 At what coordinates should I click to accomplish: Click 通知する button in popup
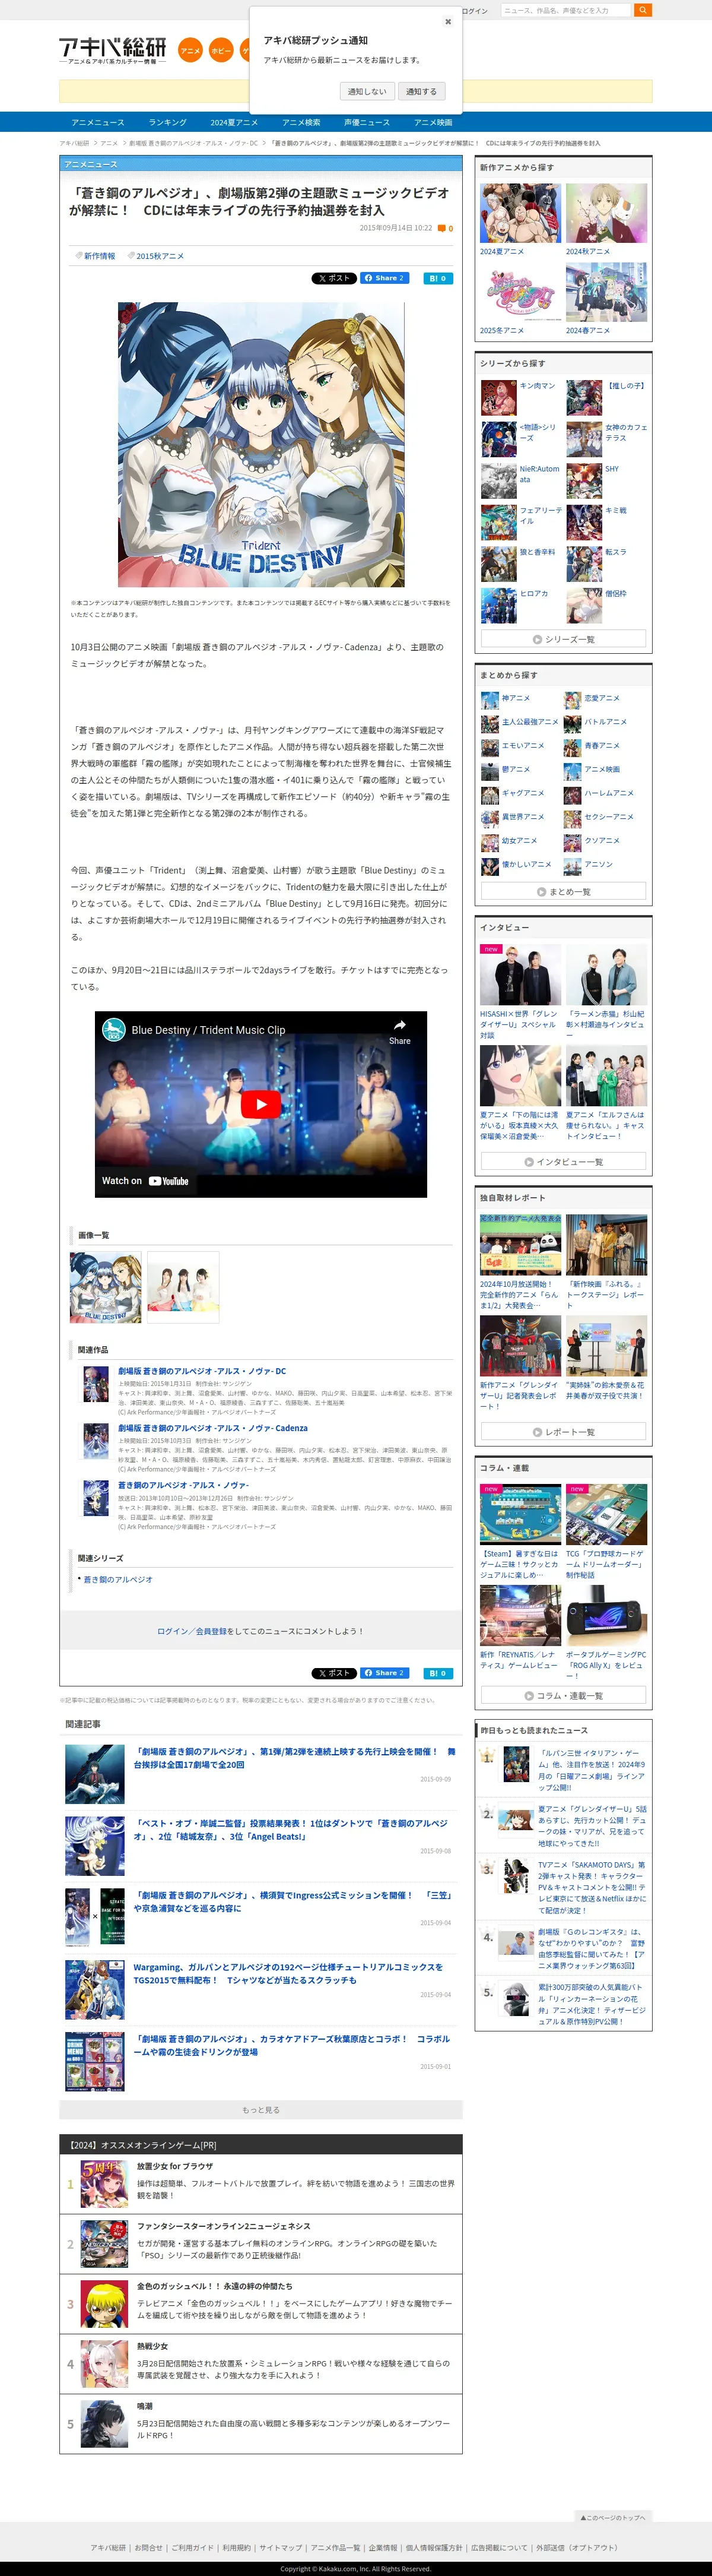pyautogui.click(x=421, y=91)
